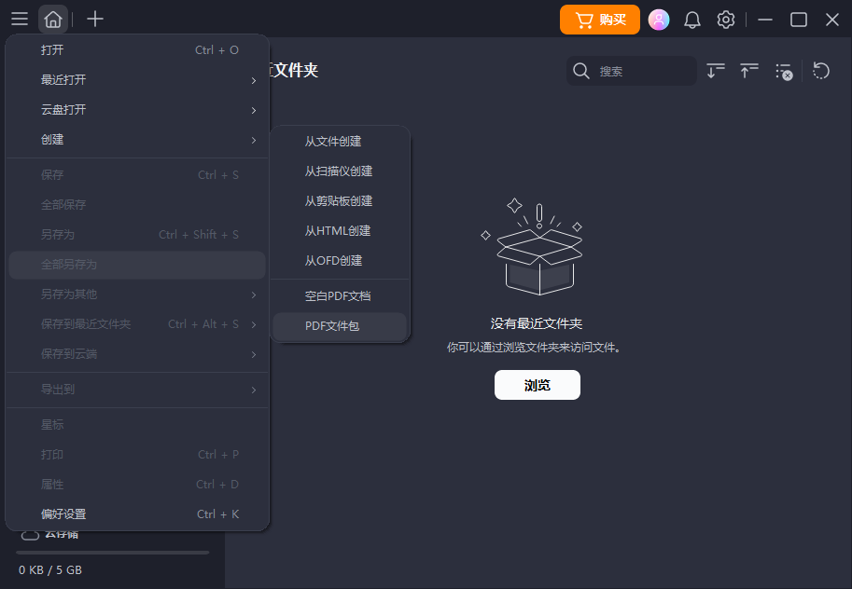Close the application window
This screenshot has width=852, height=589.
click(831, 21)
